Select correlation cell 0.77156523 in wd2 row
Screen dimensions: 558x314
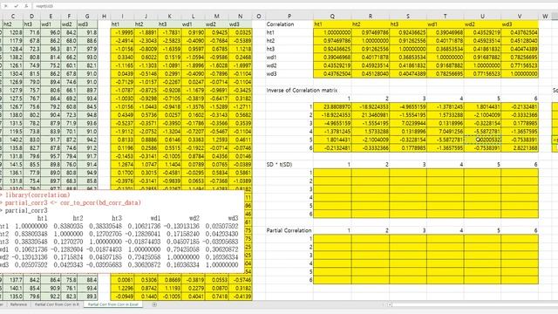point(520,65)
